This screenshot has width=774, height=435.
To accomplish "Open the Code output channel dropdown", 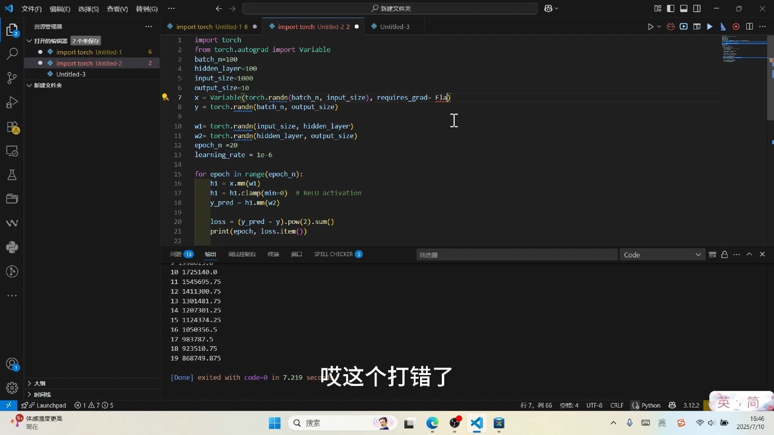I will [x=662, y=255].
